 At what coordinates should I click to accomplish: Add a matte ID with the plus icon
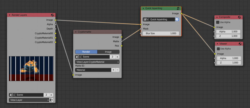click(x=113, y=70)
